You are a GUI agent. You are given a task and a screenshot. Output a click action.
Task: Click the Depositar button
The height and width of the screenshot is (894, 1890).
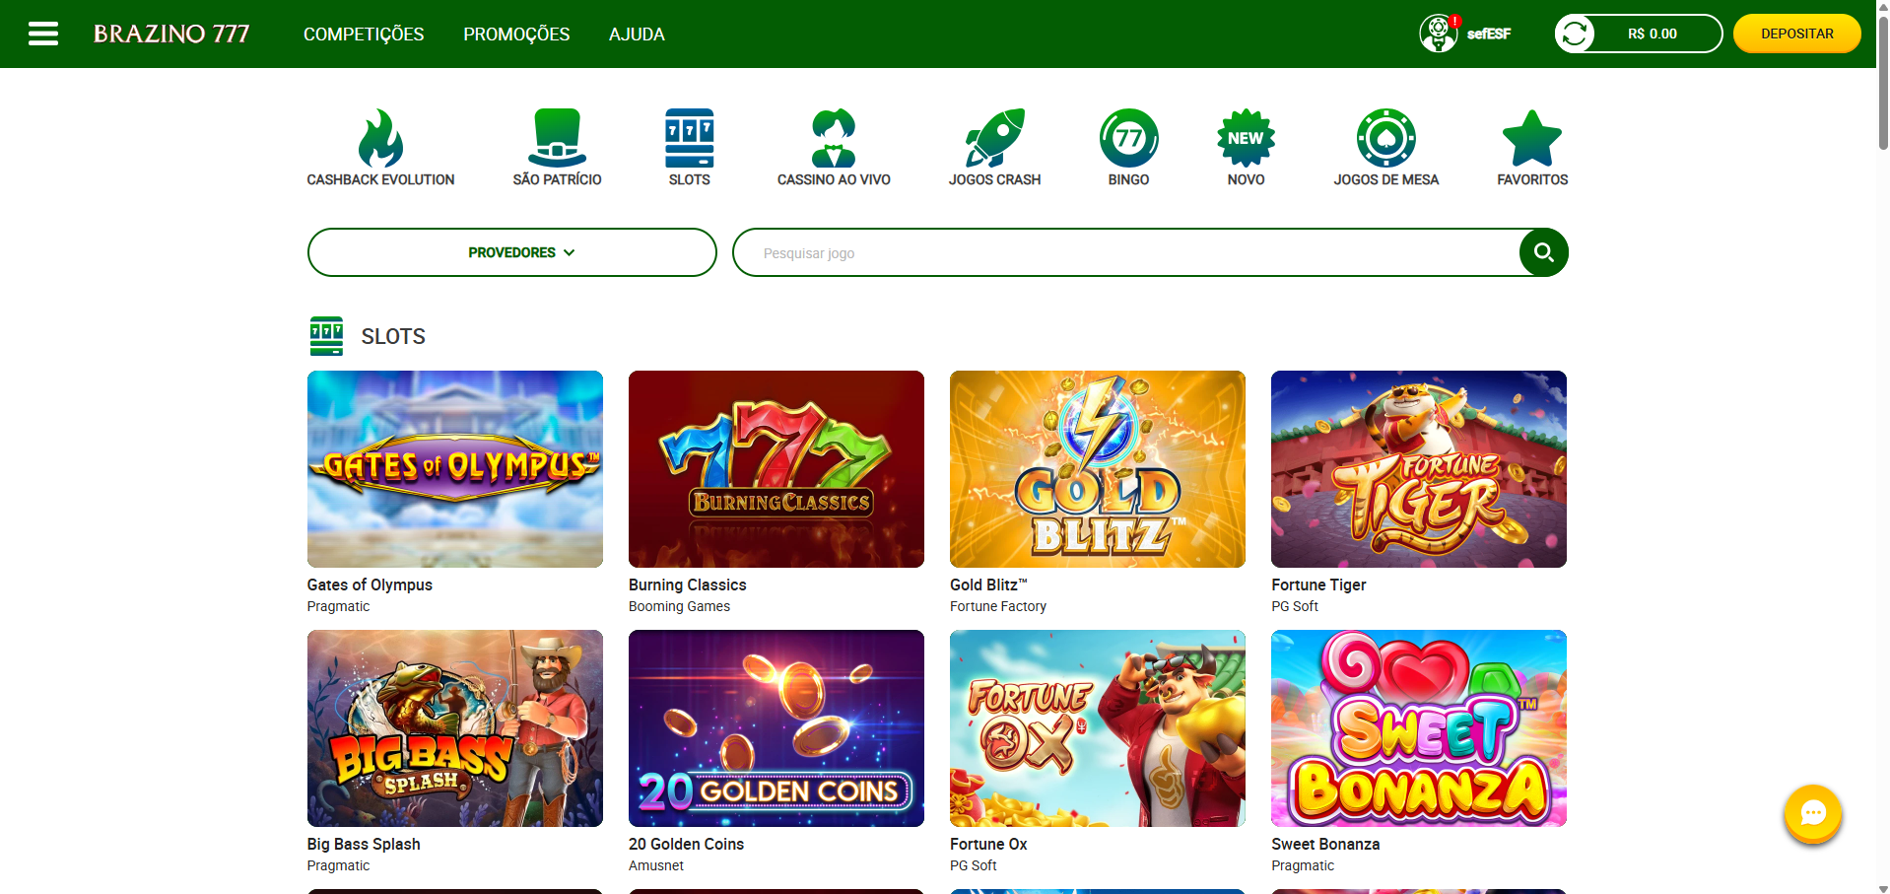click(1795, 33)
